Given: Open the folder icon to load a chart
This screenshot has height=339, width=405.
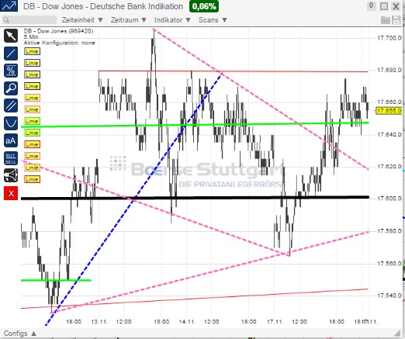Looking at the screenshot, I should [386, 20].
